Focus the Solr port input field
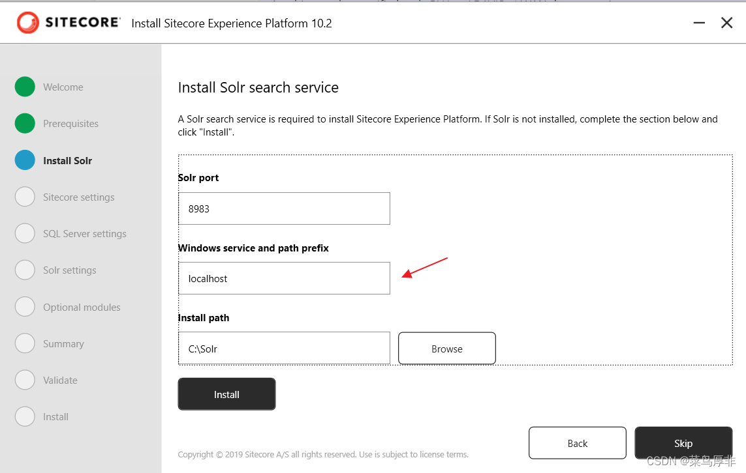This screenshot has width=746, height=473. point(284,208)
